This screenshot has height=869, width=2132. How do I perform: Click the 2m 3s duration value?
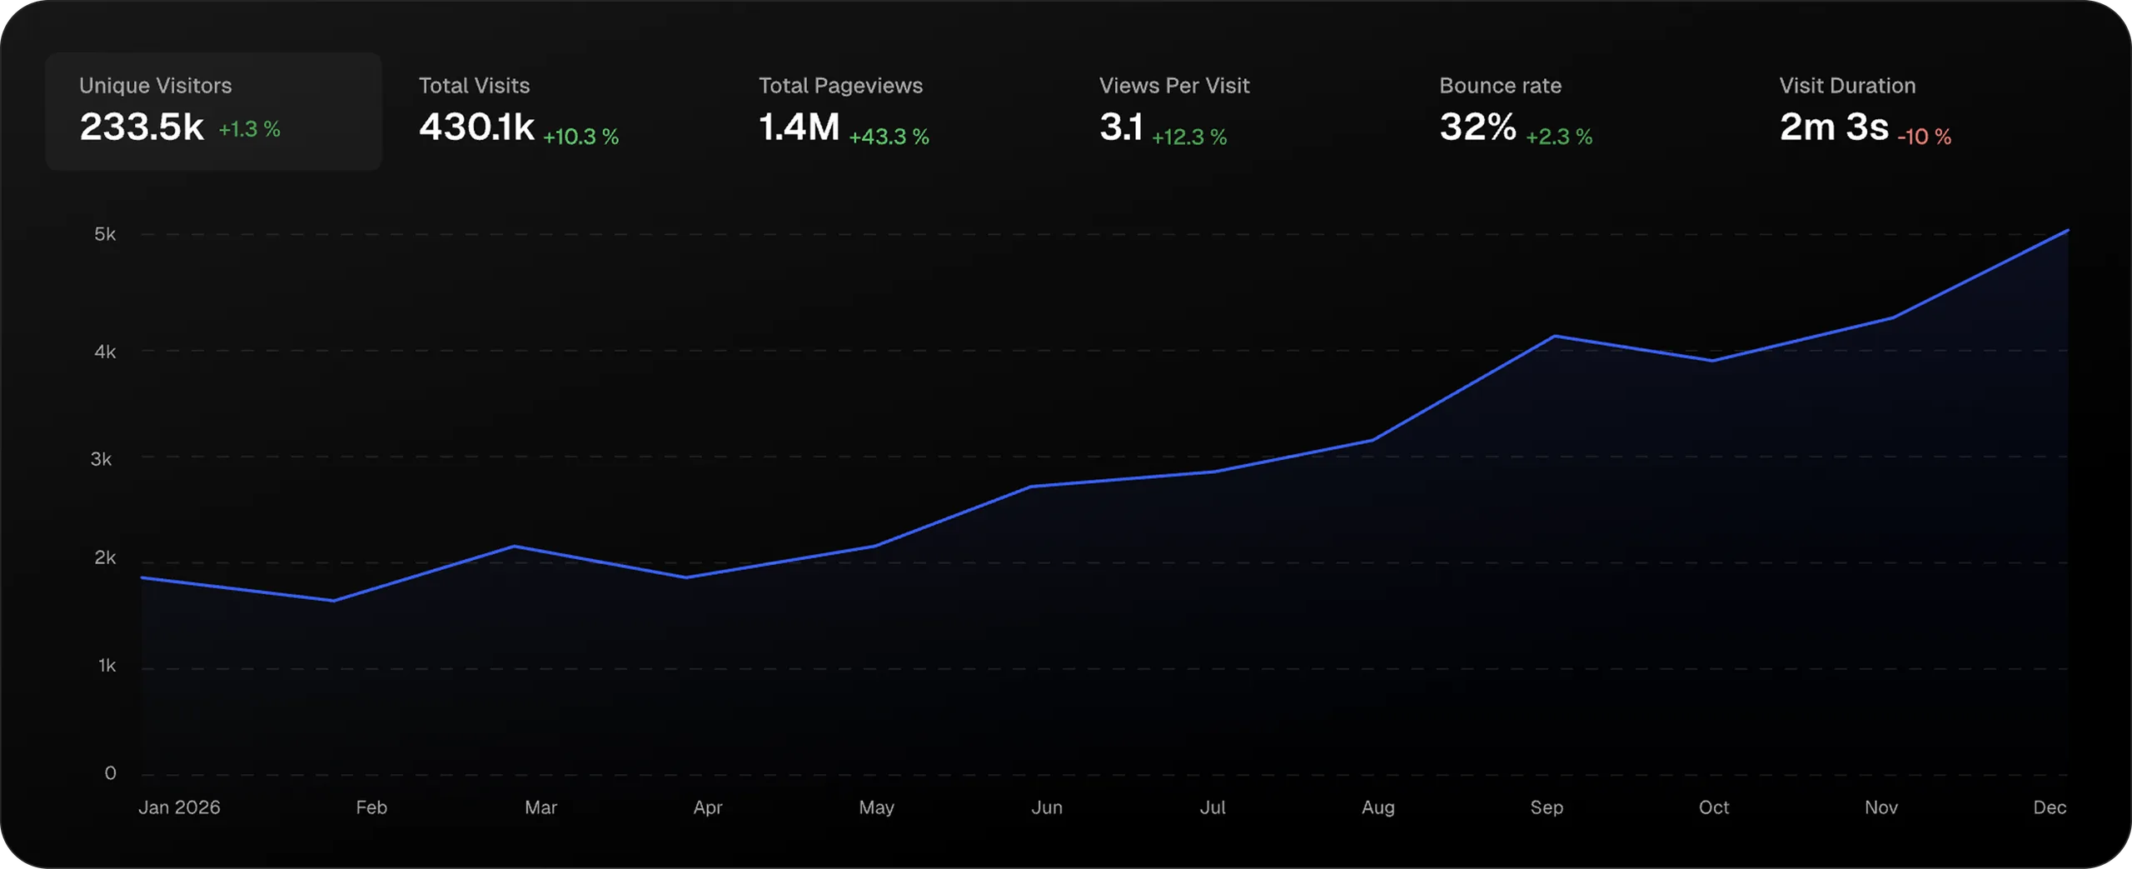1834,127
